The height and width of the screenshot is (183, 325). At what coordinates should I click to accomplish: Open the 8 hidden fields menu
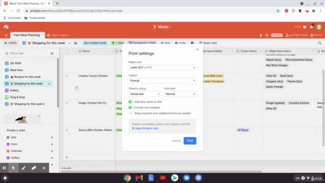pyautogui.click(x=95, y=43)
